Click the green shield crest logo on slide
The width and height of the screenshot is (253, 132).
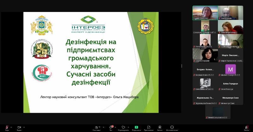click(42, 49)
